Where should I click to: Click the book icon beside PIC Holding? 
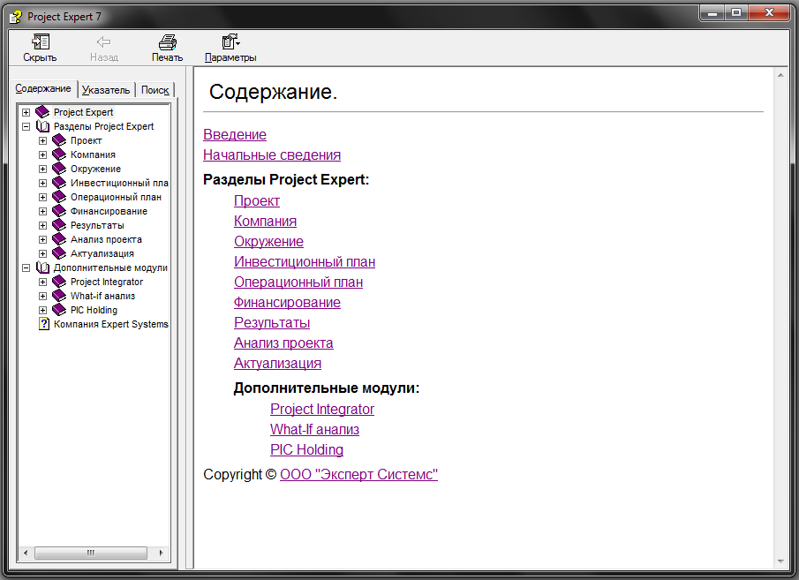pyautogui.click(x=60, y=310)
